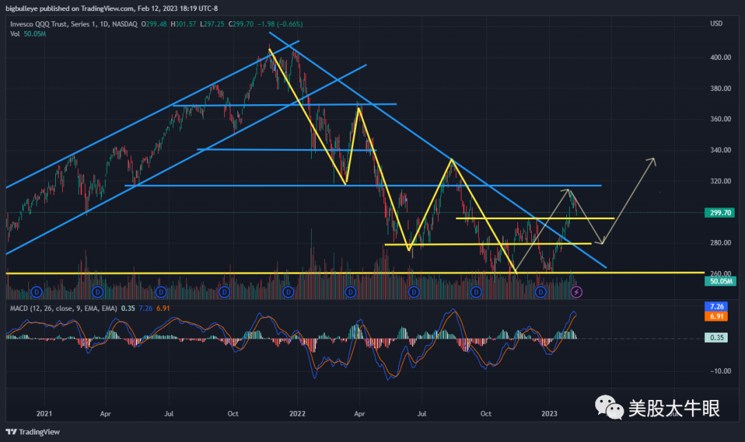Click the 280.00 price axis label
745x442 pixels.
pyautogui.click(x=720, y=243)
